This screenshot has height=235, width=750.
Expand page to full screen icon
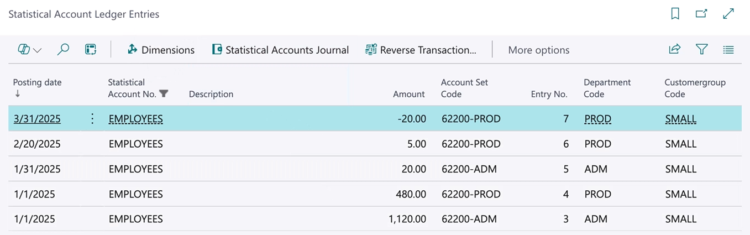(x=728, y=14)
